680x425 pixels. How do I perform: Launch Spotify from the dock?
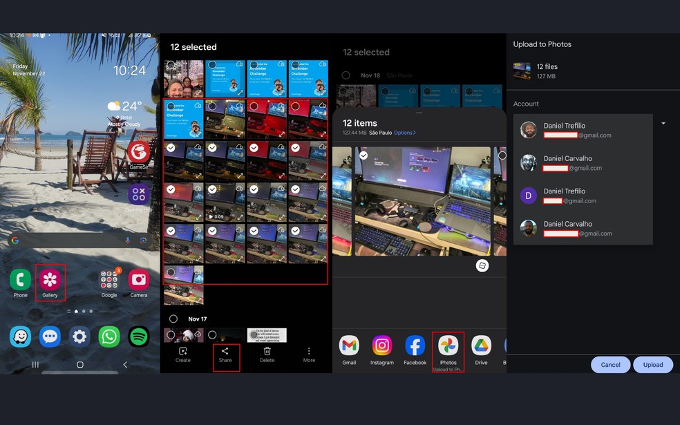[139, 337]
